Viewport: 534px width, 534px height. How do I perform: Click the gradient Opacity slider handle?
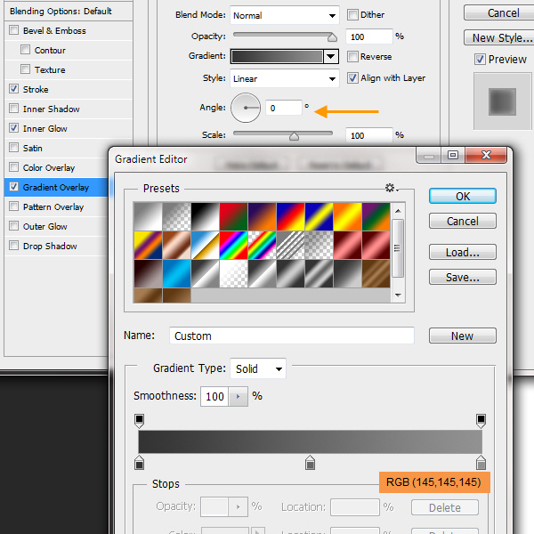(x=332, y=37)
